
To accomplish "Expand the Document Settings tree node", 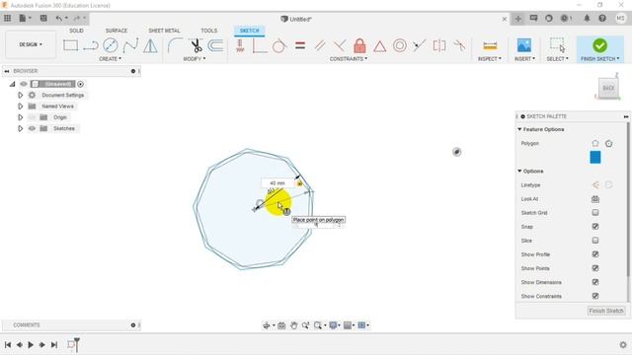I will [20, 95].
